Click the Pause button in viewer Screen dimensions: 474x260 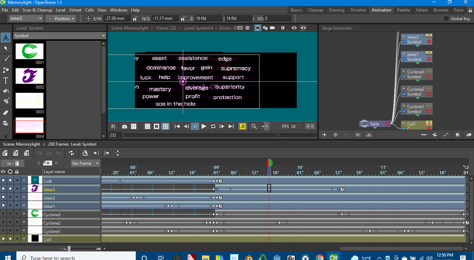pyautogui.click(x=195, y=126)
